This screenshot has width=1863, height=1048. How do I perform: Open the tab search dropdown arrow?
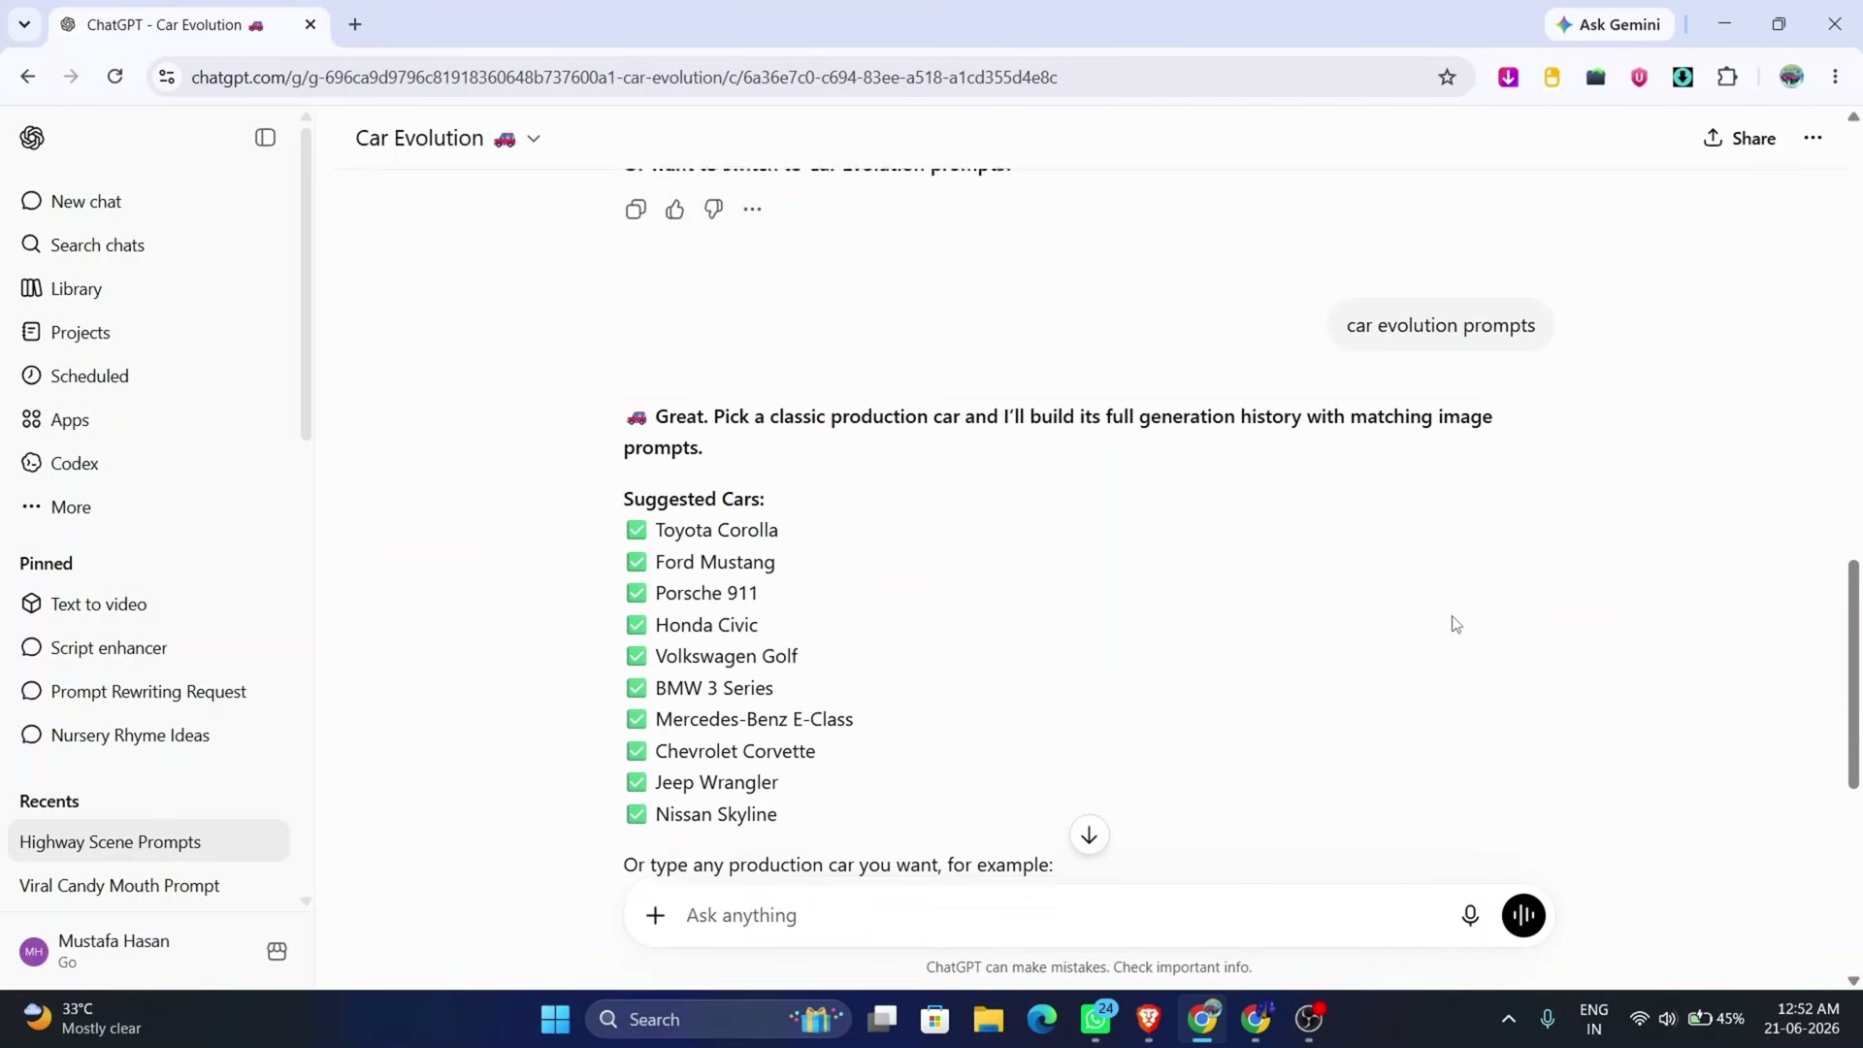[x=24, y=25]
